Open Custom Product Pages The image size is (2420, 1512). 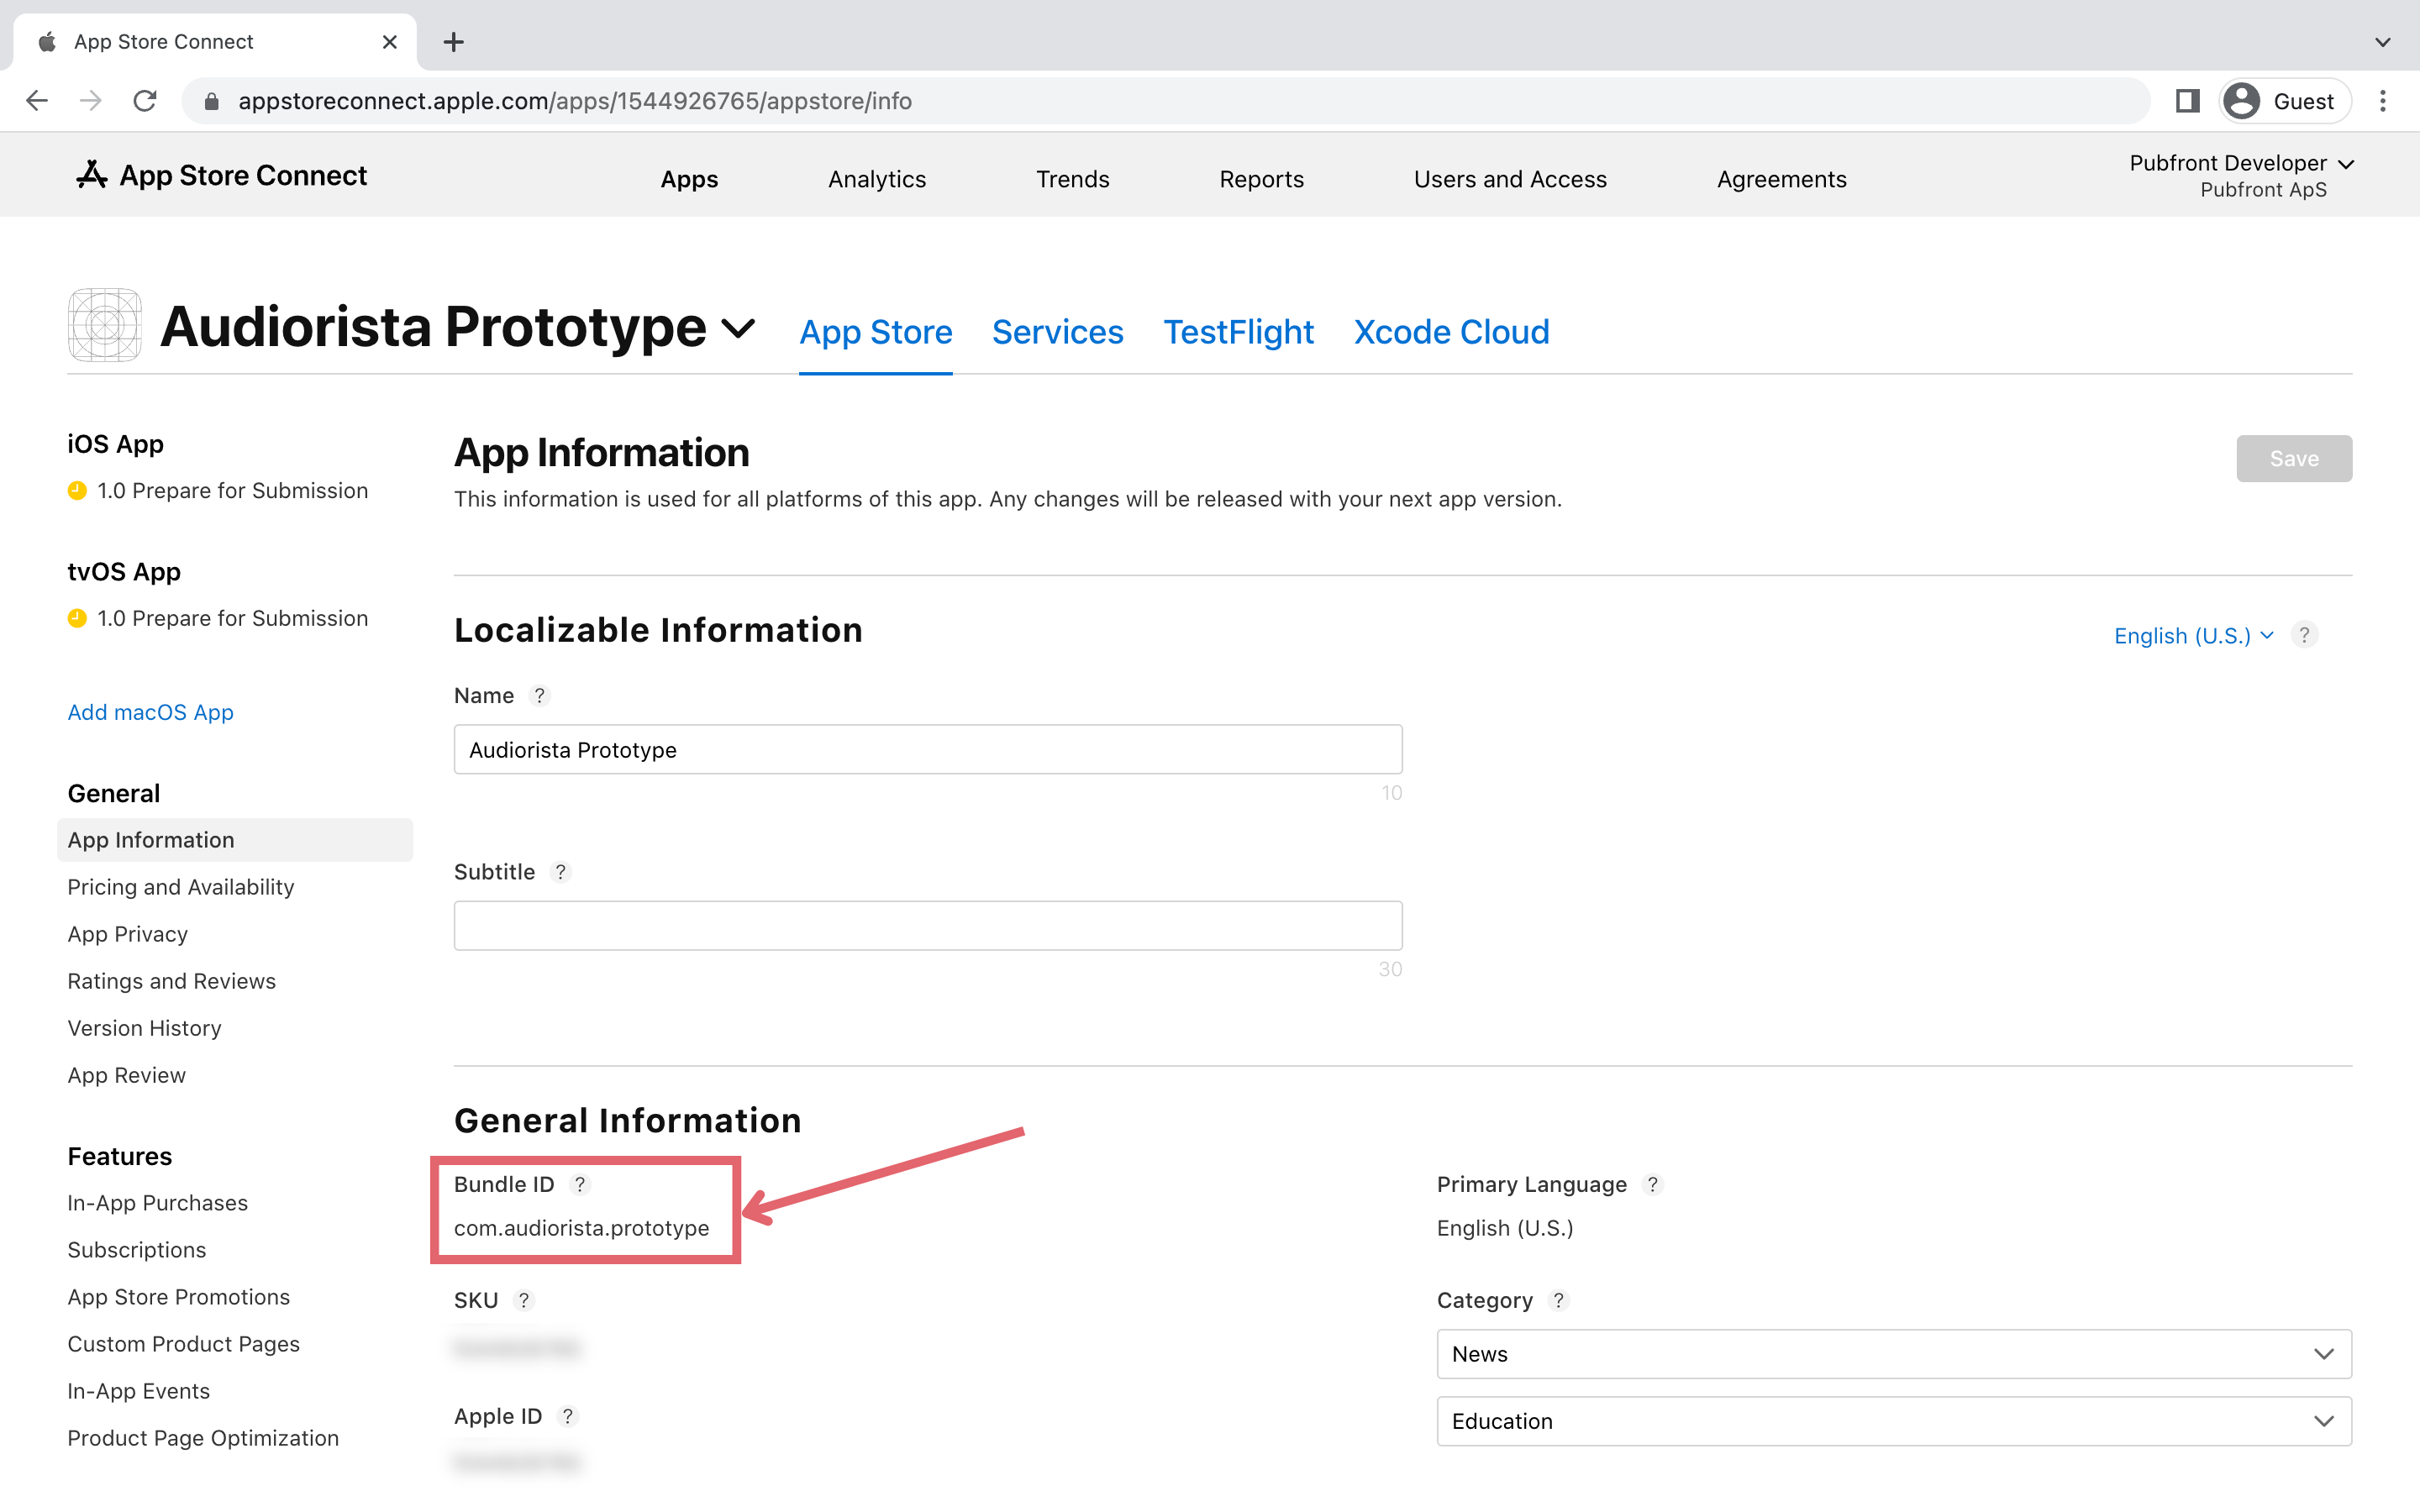pyautogui.click(x=183, y=1344)
